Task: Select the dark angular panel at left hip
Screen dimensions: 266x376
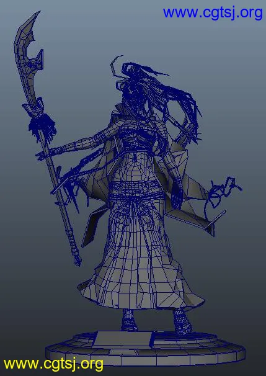Action: point(92,226)
